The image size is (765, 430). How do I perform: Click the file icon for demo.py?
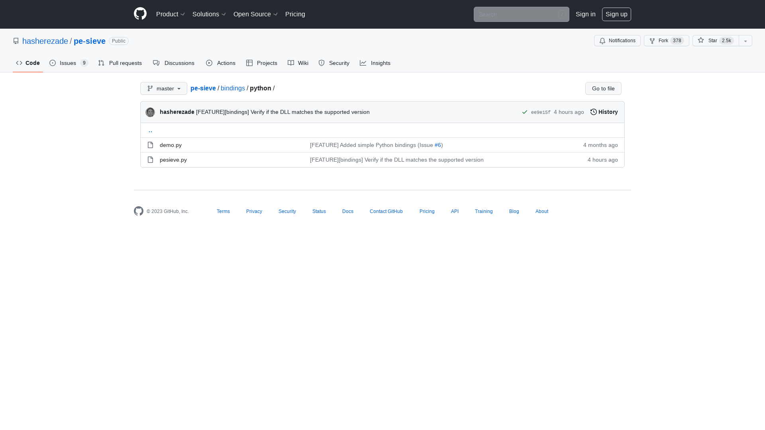tap(150, 145)
